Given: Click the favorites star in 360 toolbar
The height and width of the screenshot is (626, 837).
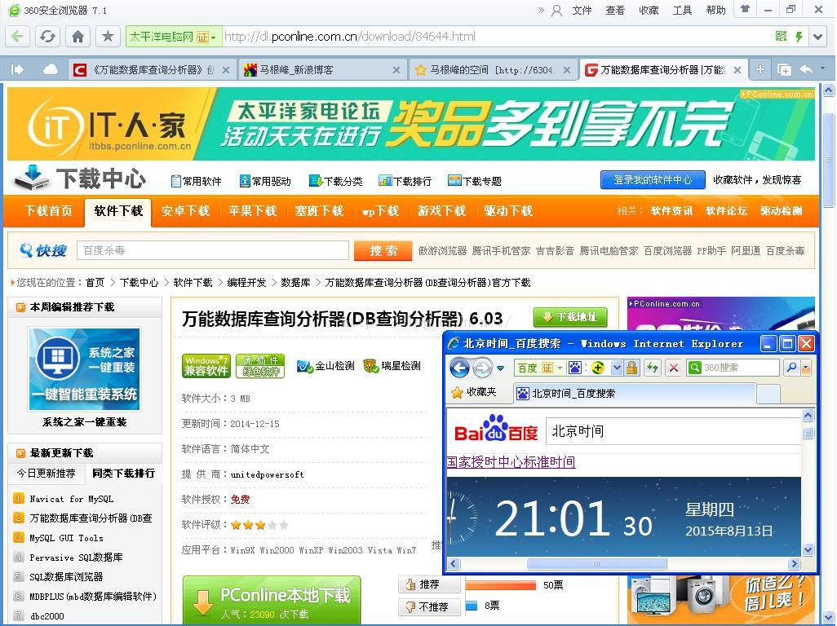Looking at the screenshot, I should (108, 36).
